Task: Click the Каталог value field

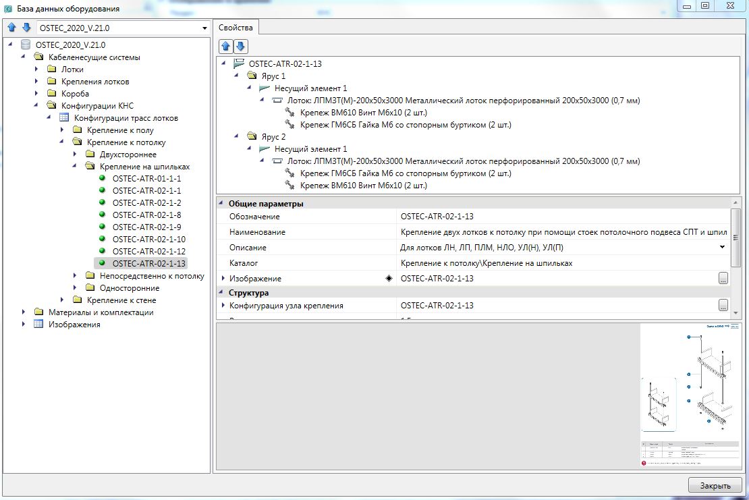Action: click(x=563, y=263)
